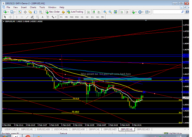
Task: Switch timeframe to H4
Action: point(87,17)
